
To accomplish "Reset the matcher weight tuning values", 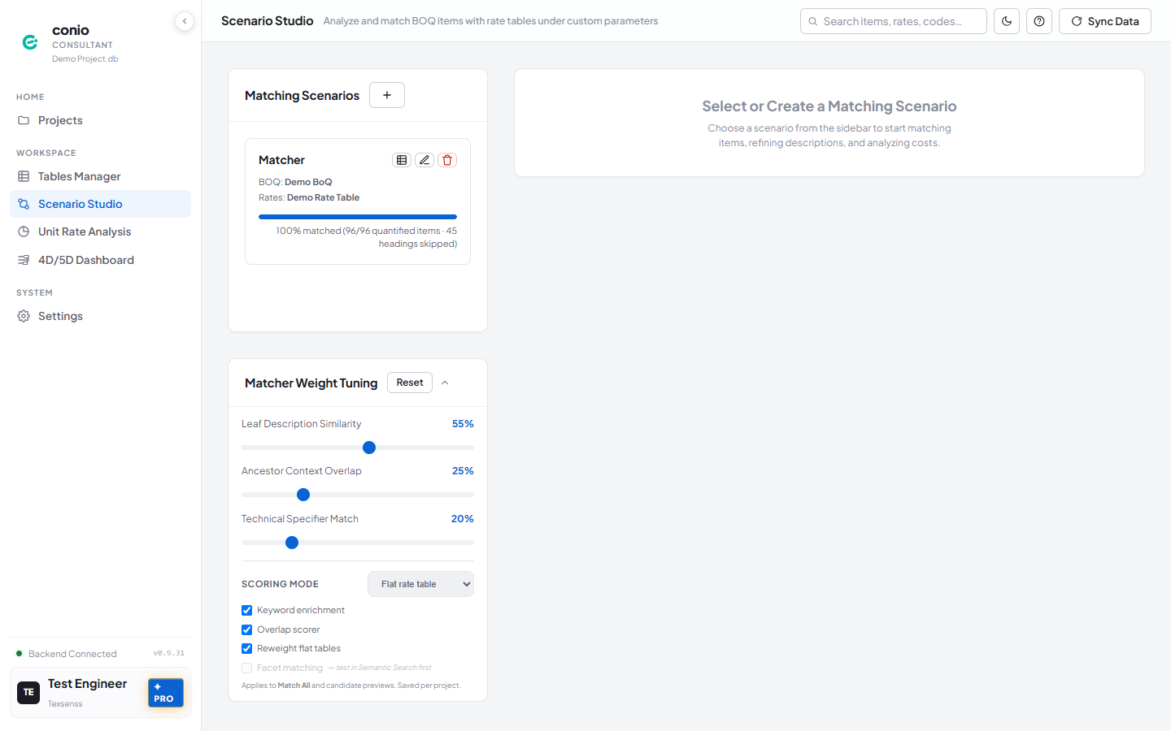I will point(410,383).
